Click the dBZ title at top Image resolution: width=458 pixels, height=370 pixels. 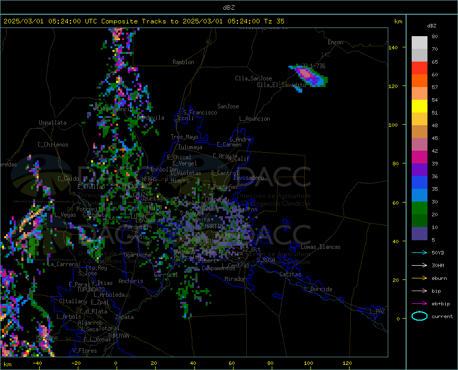tap(228, 8)
